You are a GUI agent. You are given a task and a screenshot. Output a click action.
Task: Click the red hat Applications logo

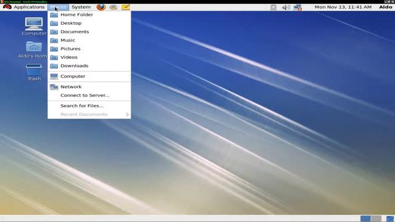point(7,7)
